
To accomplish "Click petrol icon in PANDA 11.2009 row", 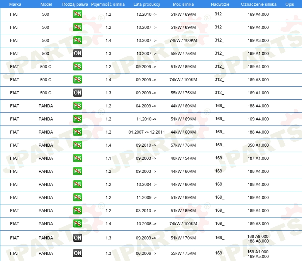I will [x=77, y=197].
